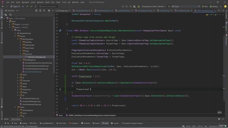Click the override gutter icon on line 18

tap(60, 31)
